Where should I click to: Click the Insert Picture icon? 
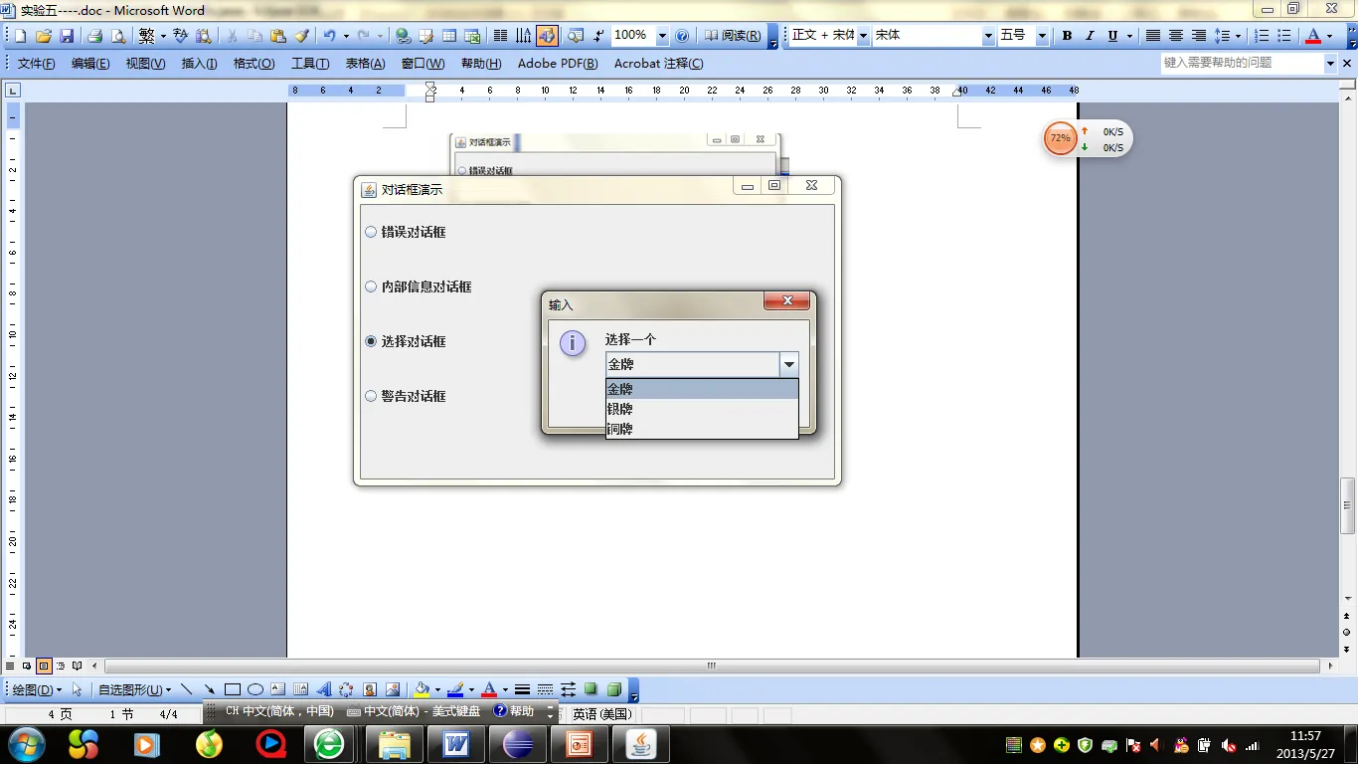point(393,688)
